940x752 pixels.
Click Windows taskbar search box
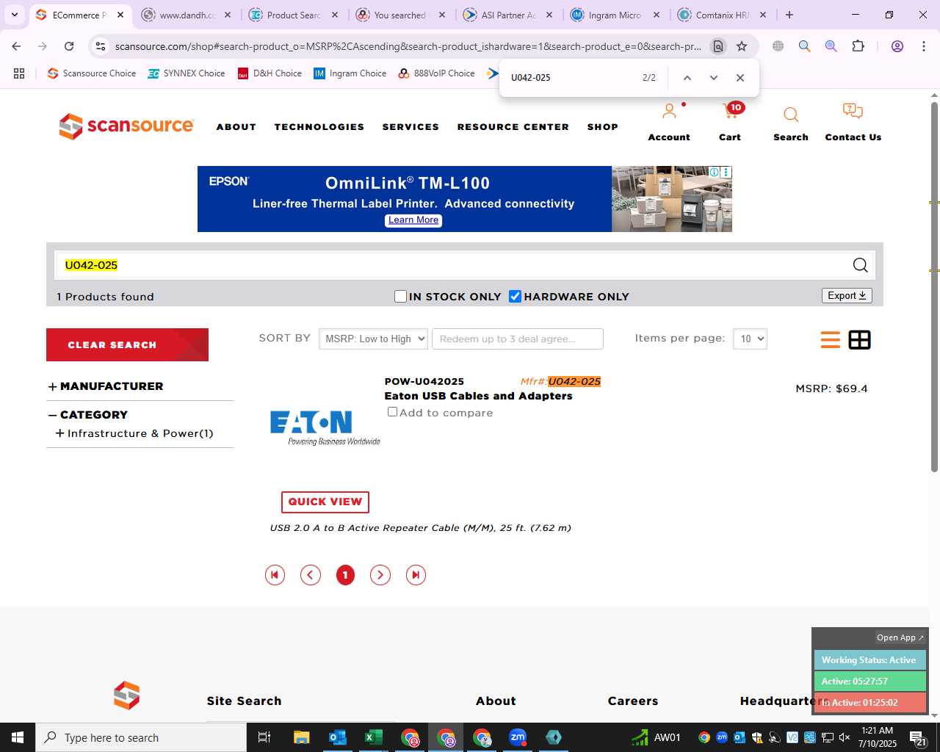(x=141, y=737)
